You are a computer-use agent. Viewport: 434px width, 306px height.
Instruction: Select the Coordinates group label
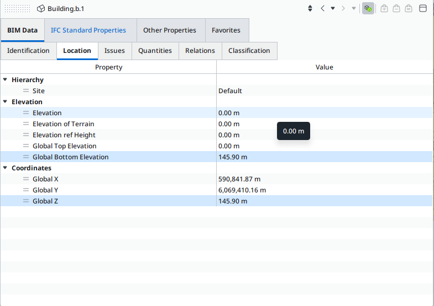[x=32, y=168]
